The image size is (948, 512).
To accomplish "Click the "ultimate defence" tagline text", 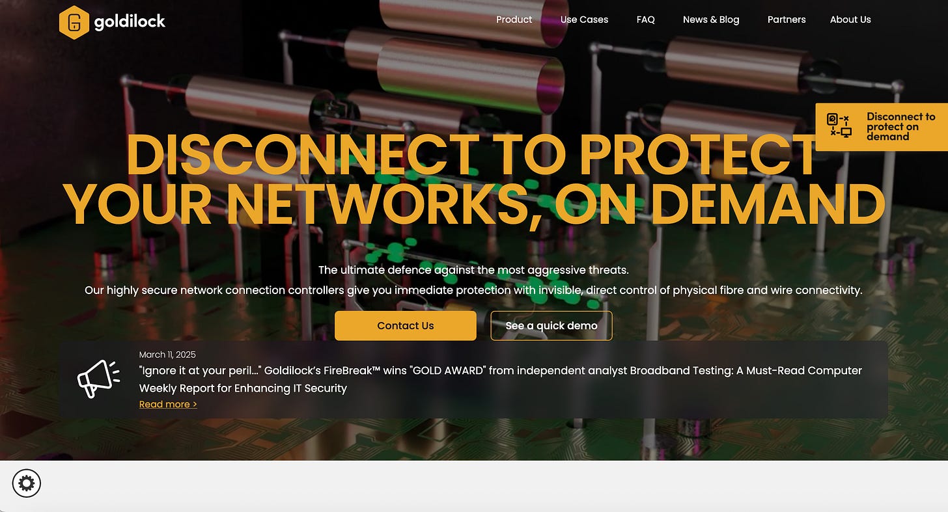I will coord(473,269).
